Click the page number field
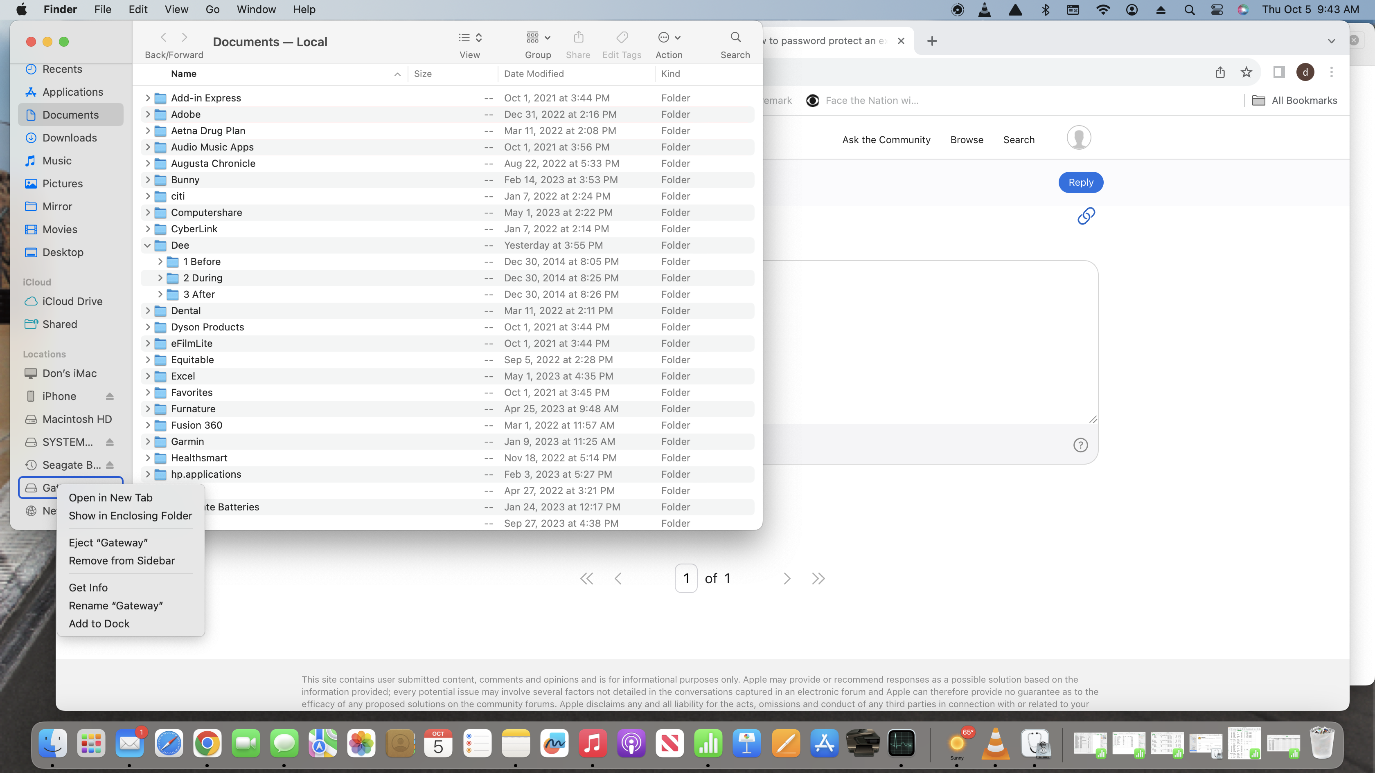This screenshot has height=773, width=1375. point(686,578)
